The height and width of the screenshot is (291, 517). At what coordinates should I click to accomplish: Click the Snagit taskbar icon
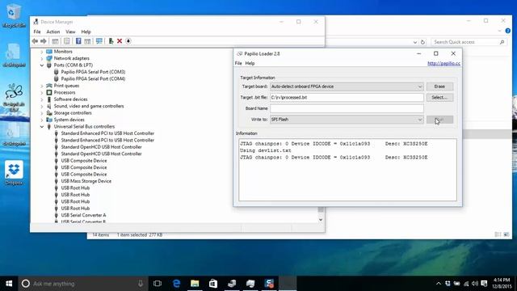click(x=269, y=284)
